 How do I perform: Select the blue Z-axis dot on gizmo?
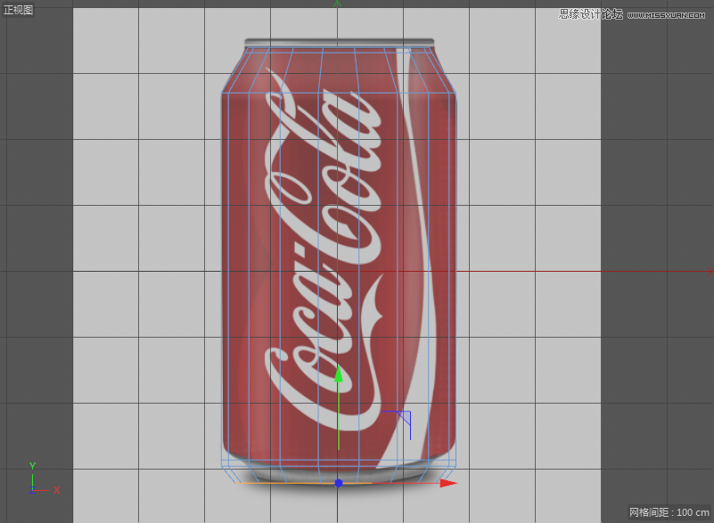pos(338,483)
